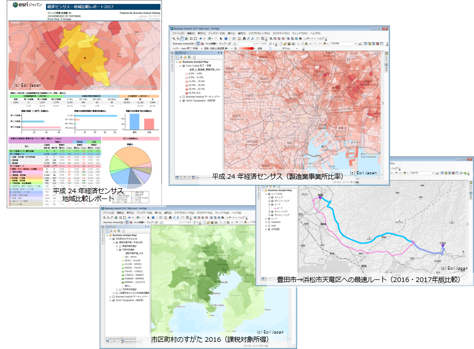
Task: Toggle the World Topographic layer checkbox in red map window
Action: coord(183,101)
